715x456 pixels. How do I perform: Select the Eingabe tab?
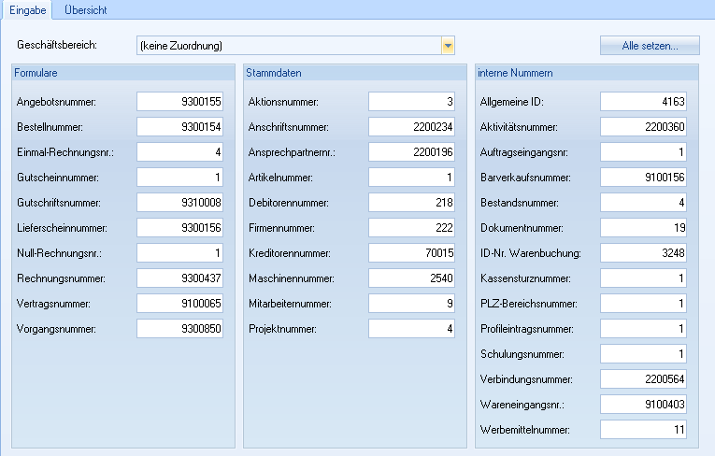coord(26,10)
